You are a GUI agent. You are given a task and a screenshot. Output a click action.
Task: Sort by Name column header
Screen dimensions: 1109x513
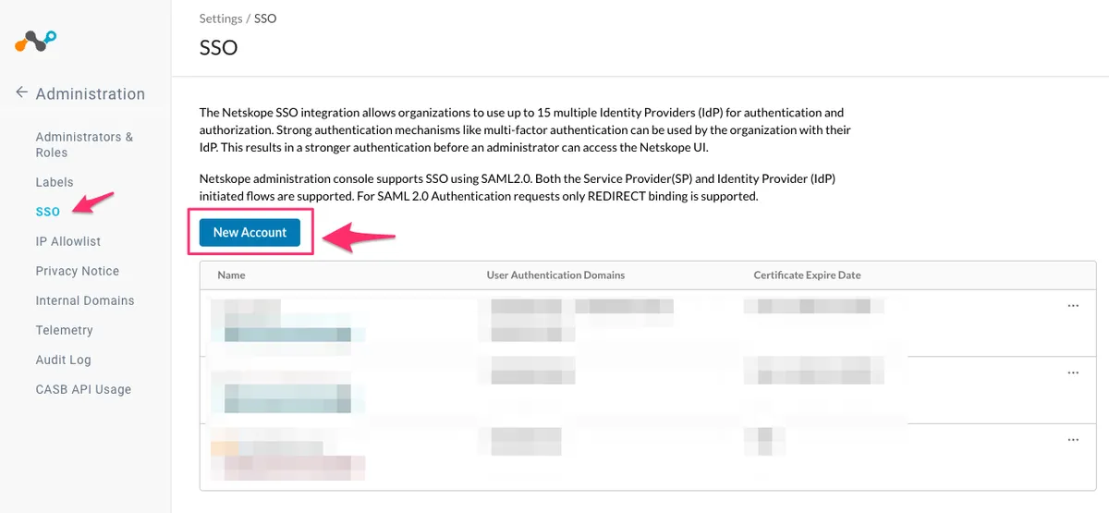231,275
